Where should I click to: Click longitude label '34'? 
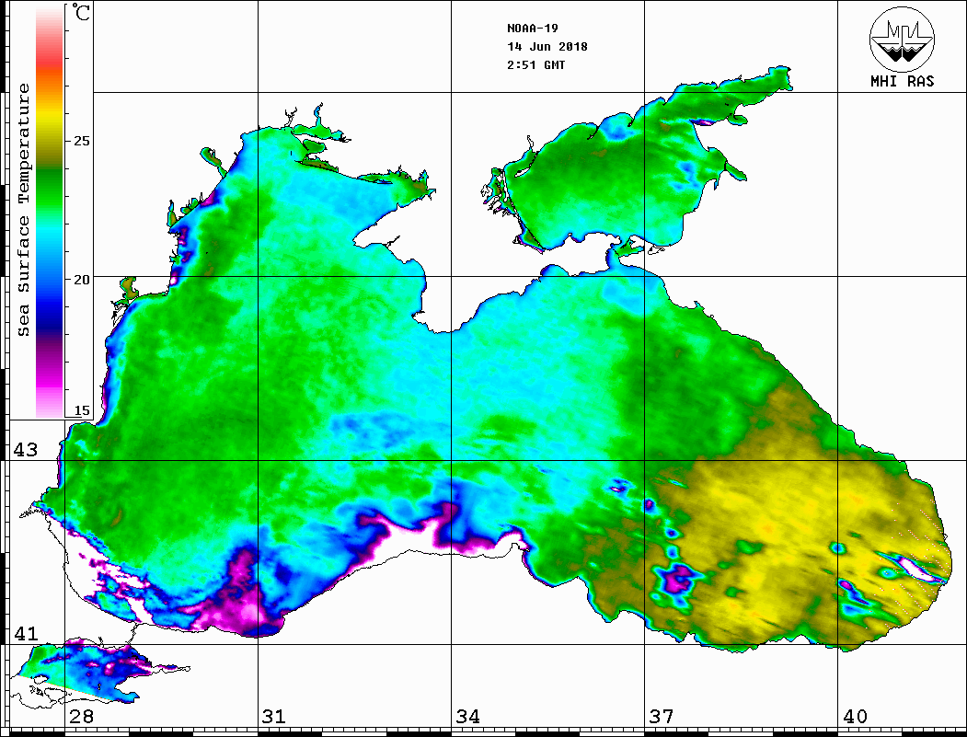(467, 717)
